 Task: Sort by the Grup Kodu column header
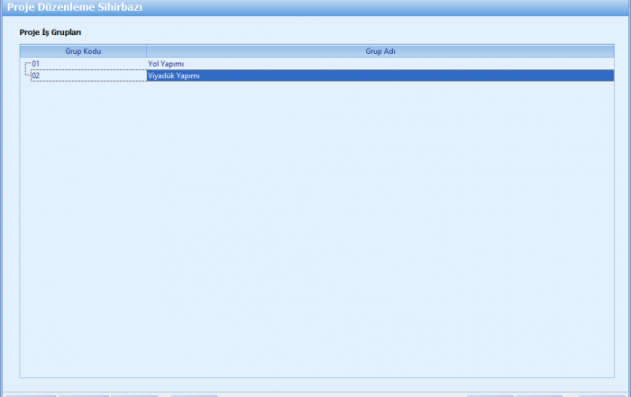pyautogui.click(x=83, y=51)
